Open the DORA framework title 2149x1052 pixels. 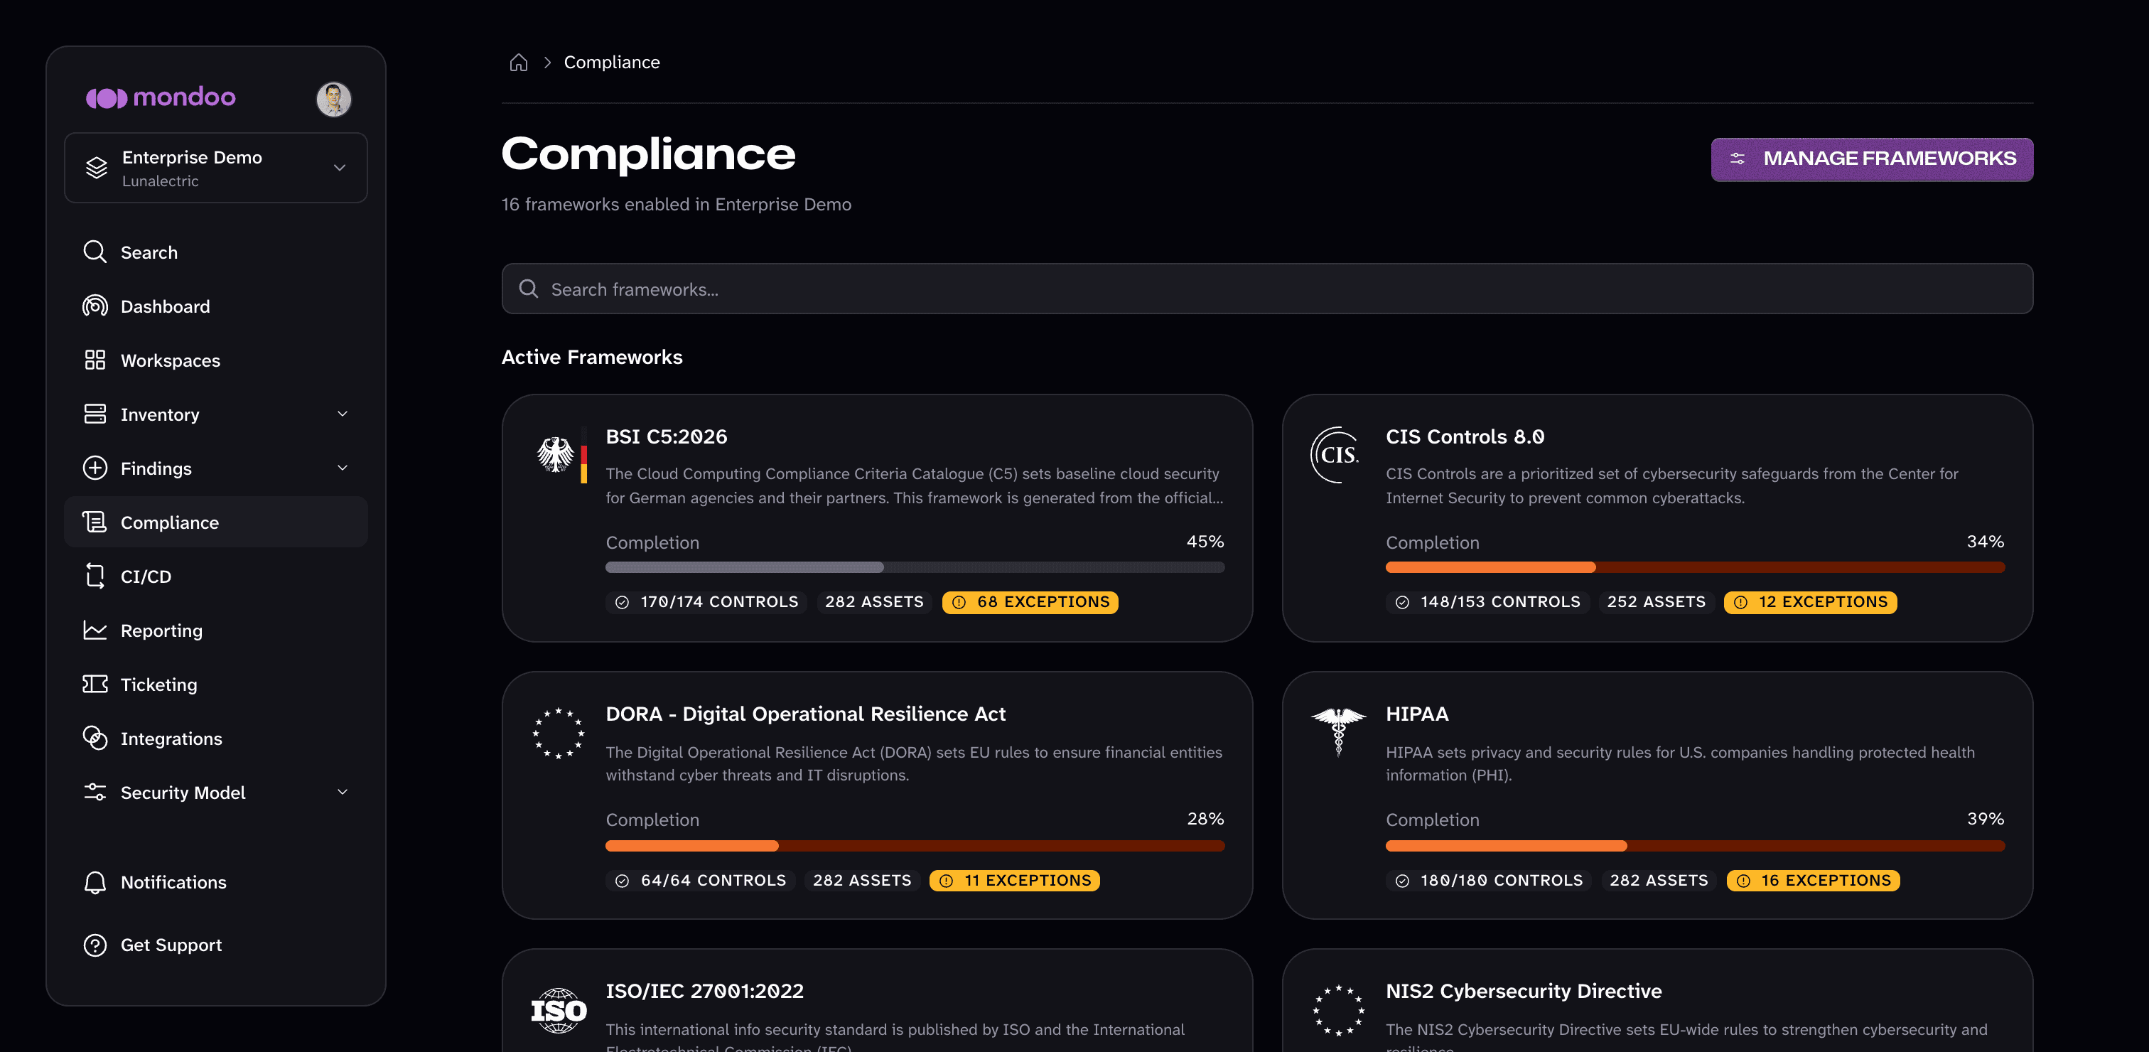coord(805,714)
